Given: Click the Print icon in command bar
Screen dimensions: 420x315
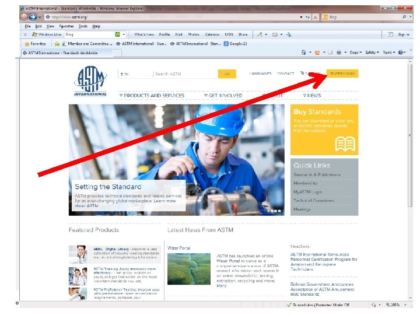Looking at the screenshot, I should click(x=339, y=52).
